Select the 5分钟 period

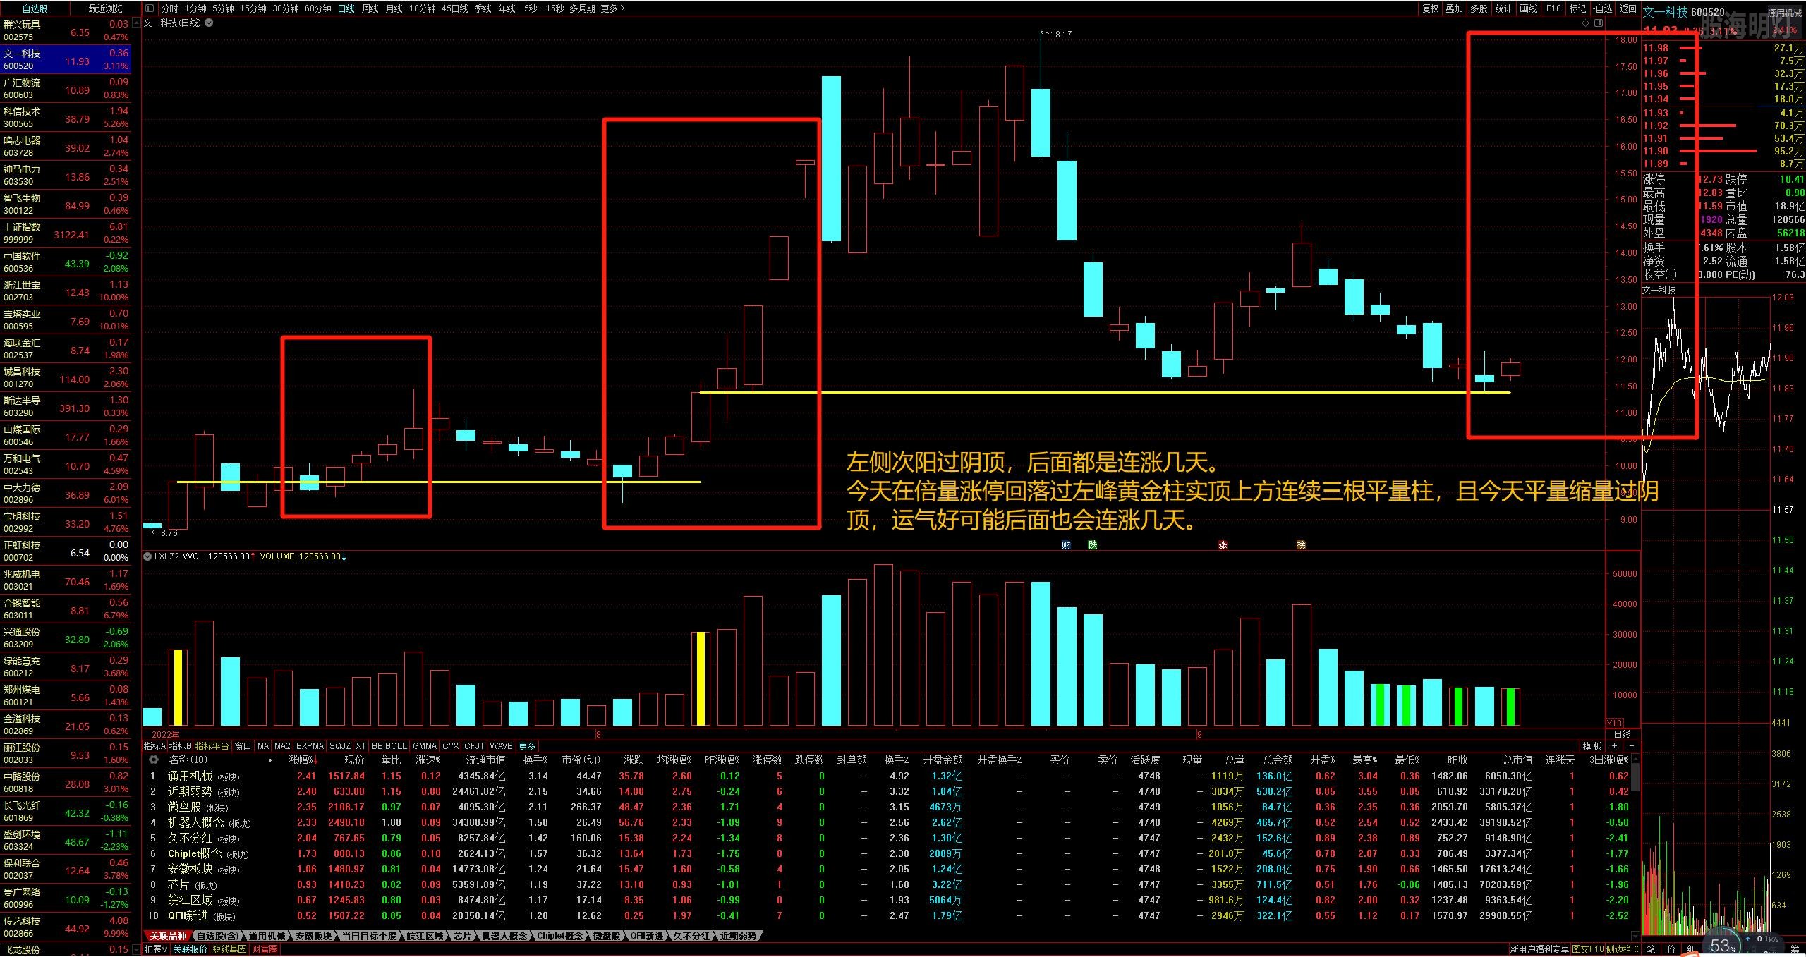click(x=223, y=8)
